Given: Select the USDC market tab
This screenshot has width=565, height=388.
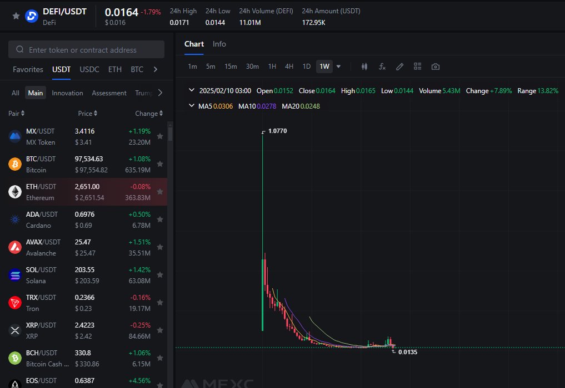Looking at the screenshot, I should [x=89, y=69].
